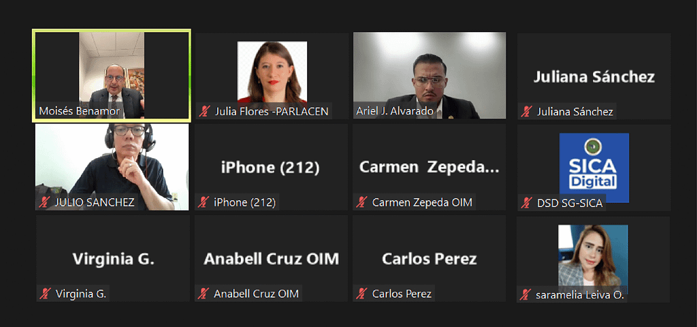Viewport: 697px width, 327px height.
Task: Select the Anabell Cruz OIM participant tile
Action: 271,258
